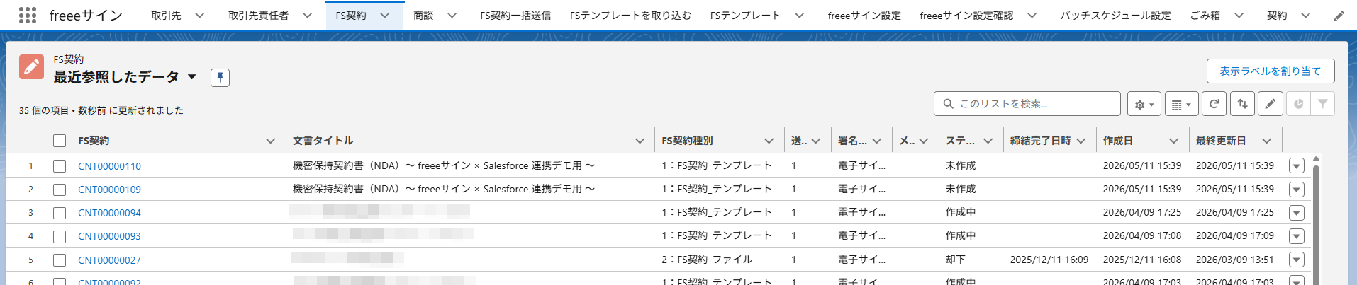Image resolution: width=1357 pixels, height=285 pixels.
Task: Click the 2：FS契約_ファイル cell
Action: (x=707, y=260)
